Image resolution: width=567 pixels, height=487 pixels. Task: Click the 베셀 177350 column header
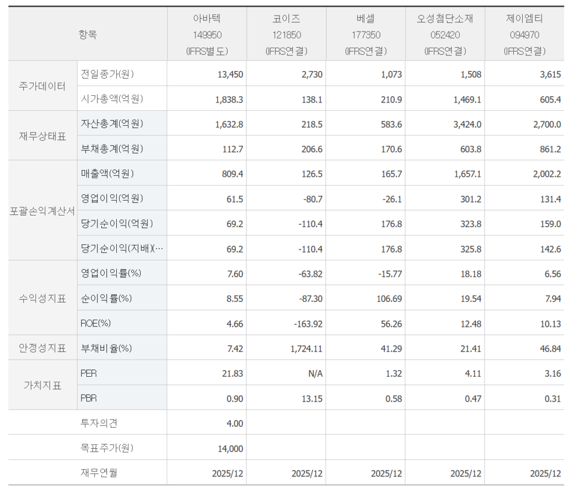coord(365,34)
